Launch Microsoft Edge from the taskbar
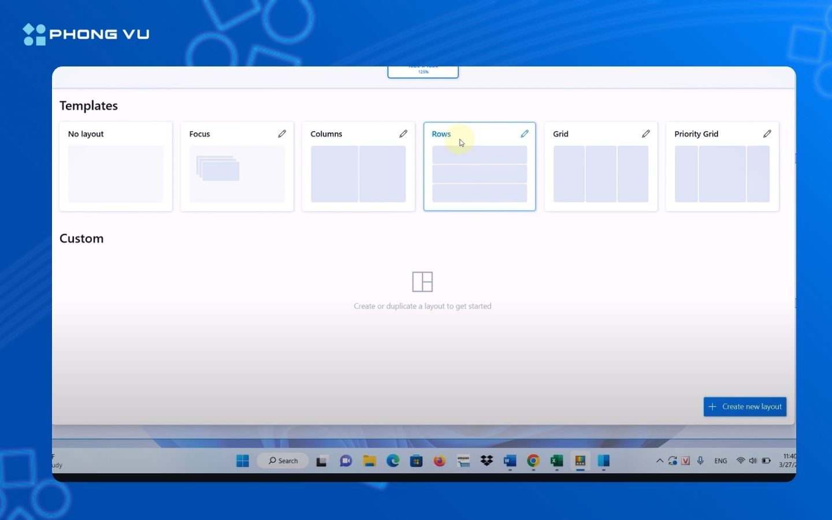Viewport: 832px width, 520px height. click(x=393, y=460)
